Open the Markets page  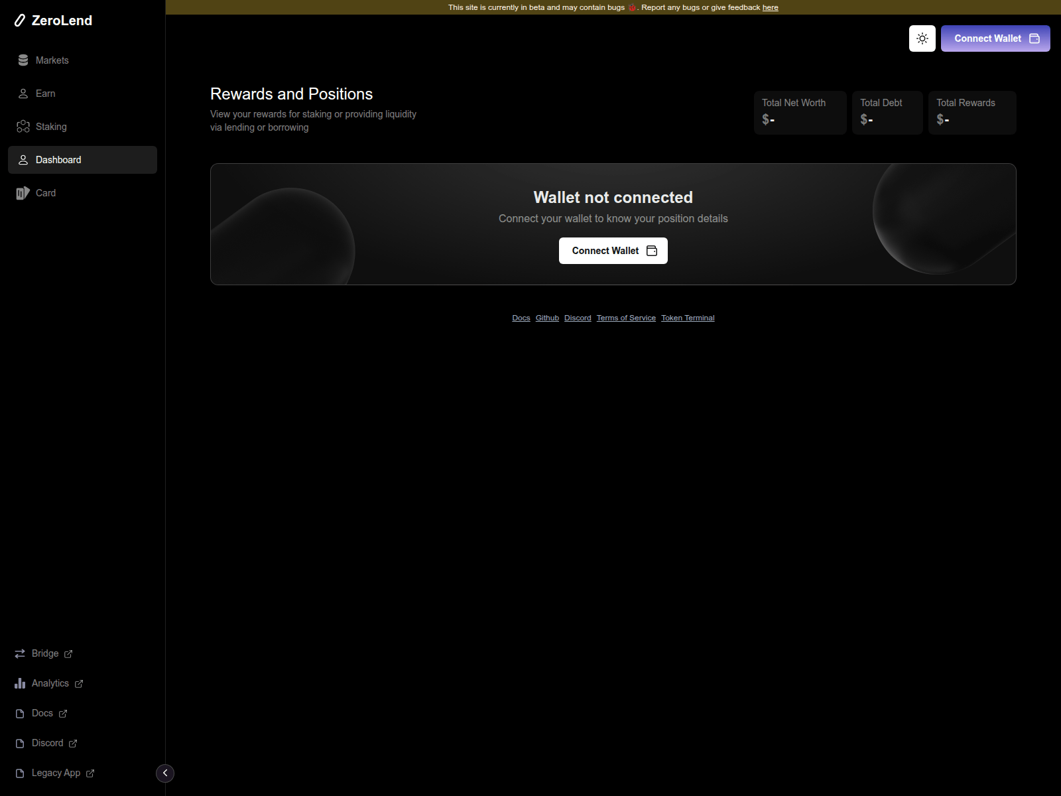point(52,60)
